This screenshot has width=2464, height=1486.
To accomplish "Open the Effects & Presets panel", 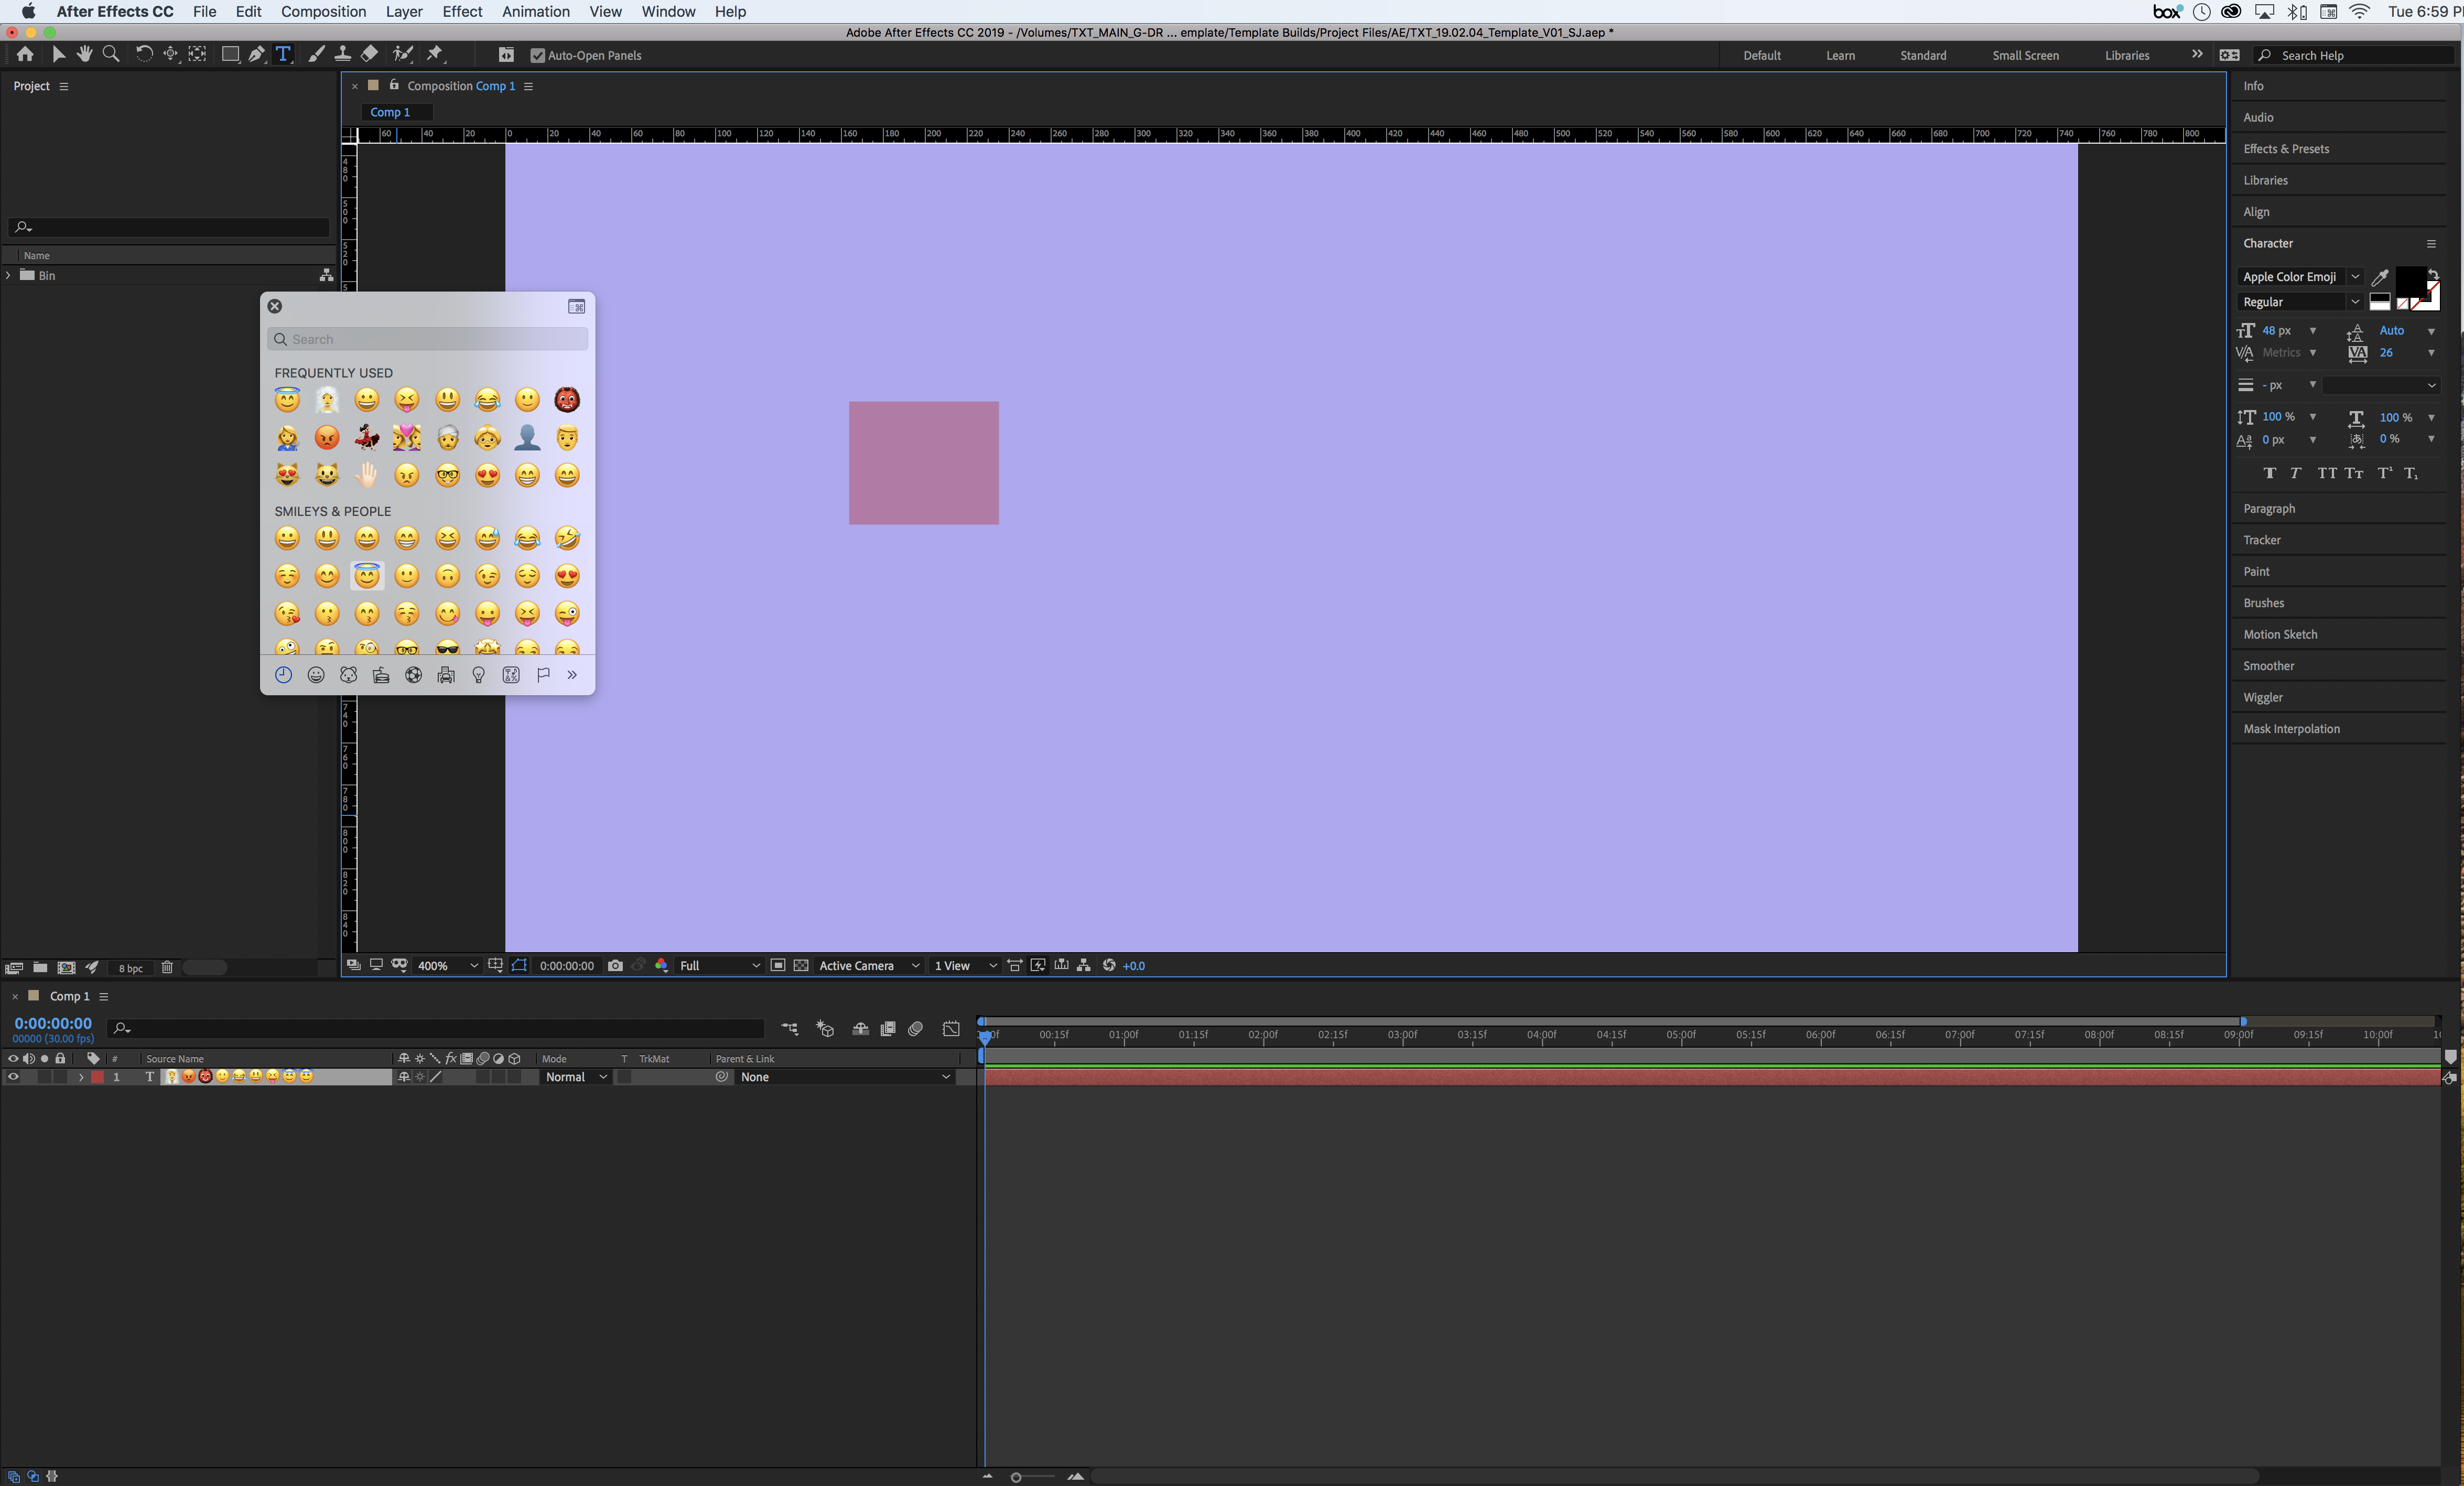I will pyautogui.click(x=2285, y=149).
